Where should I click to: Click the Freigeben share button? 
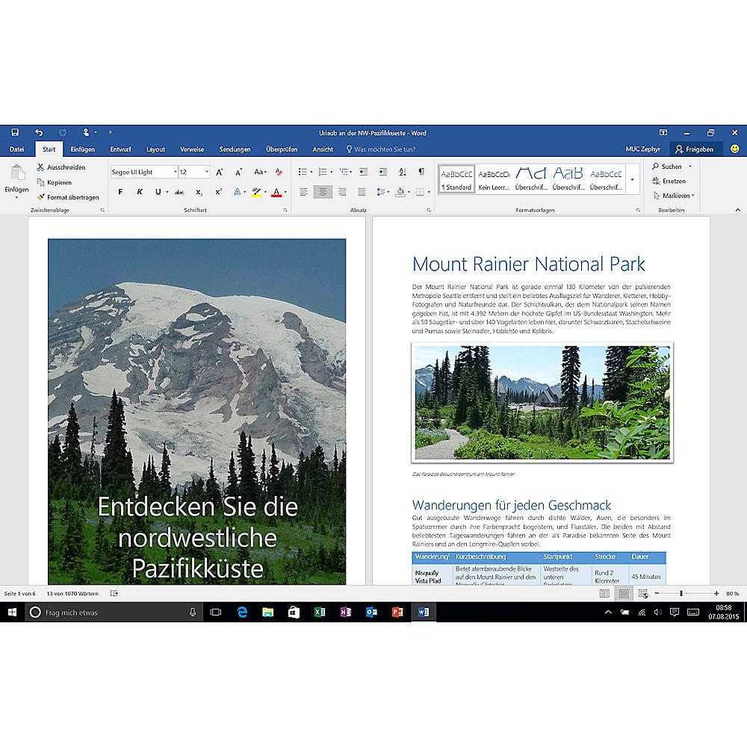point(695,149)
